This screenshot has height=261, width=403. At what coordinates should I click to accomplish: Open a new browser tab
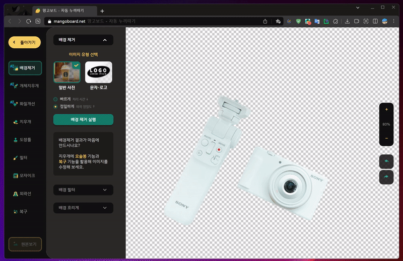(102, 11)
